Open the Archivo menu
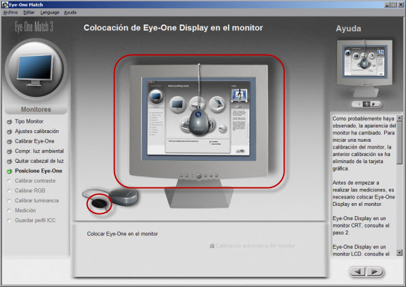Image resolution: width=406 pixels, height=287 pixels. click(x=10, y=12)
